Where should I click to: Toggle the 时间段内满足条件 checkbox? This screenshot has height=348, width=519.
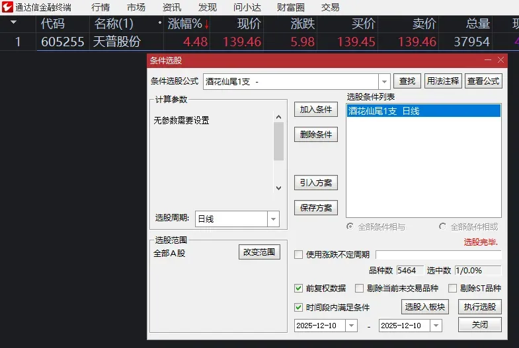[x=299, y=307]
